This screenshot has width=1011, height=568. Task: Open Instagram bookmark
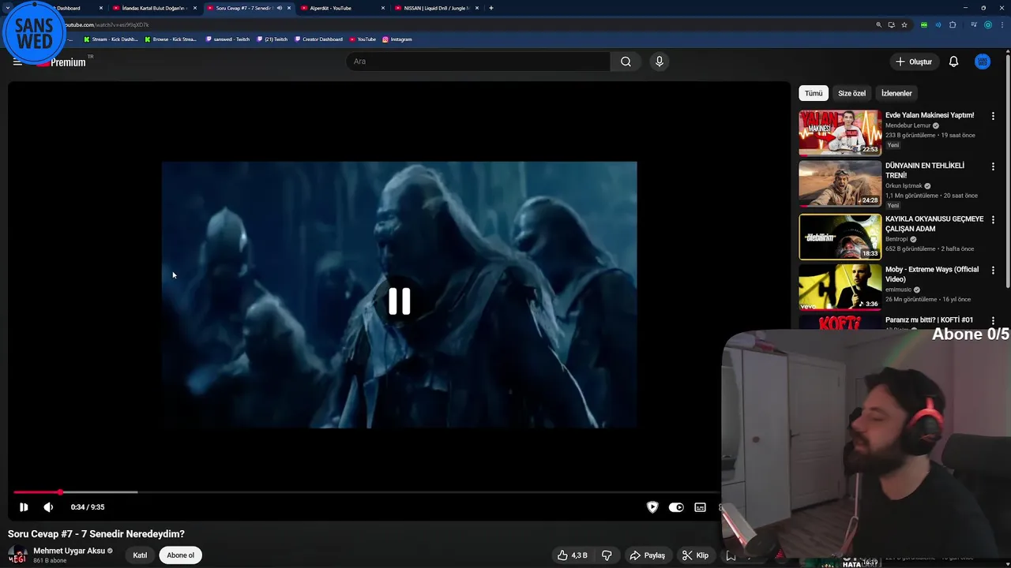397,39
